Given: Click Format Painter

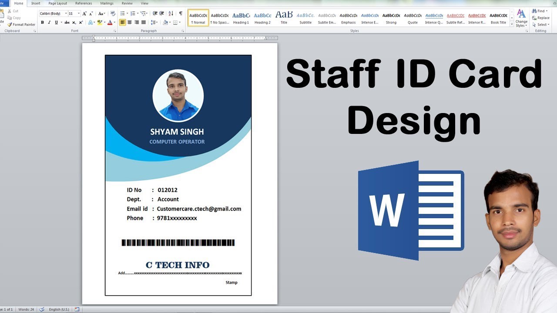Looking at the screenshot, I should point(21,24).
